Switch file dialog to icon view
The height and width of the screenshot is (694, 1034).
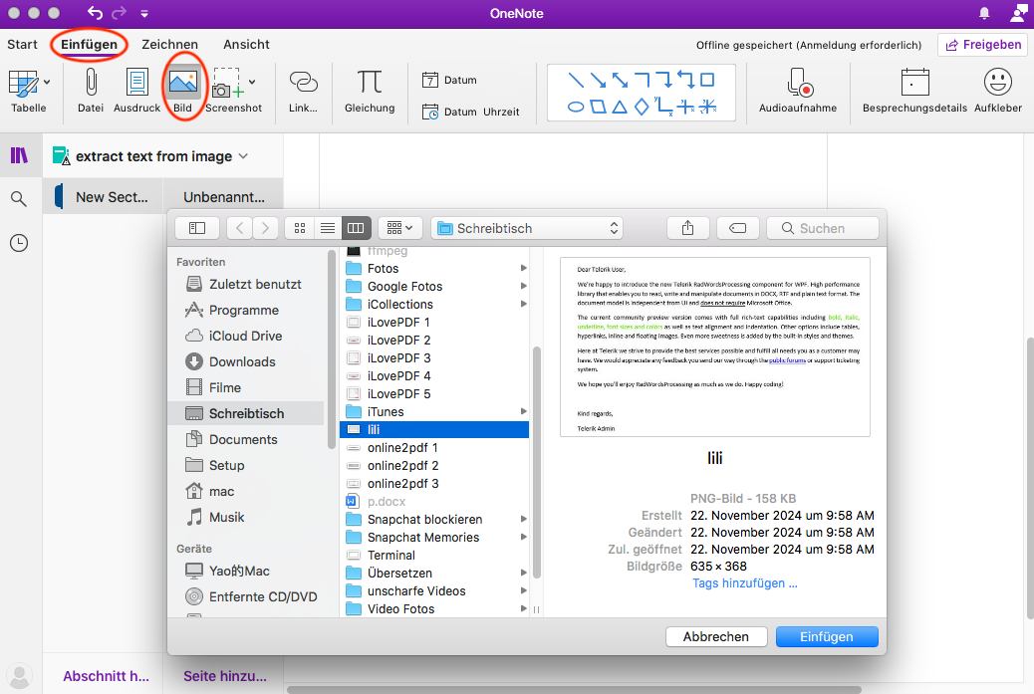coord(300,228)
